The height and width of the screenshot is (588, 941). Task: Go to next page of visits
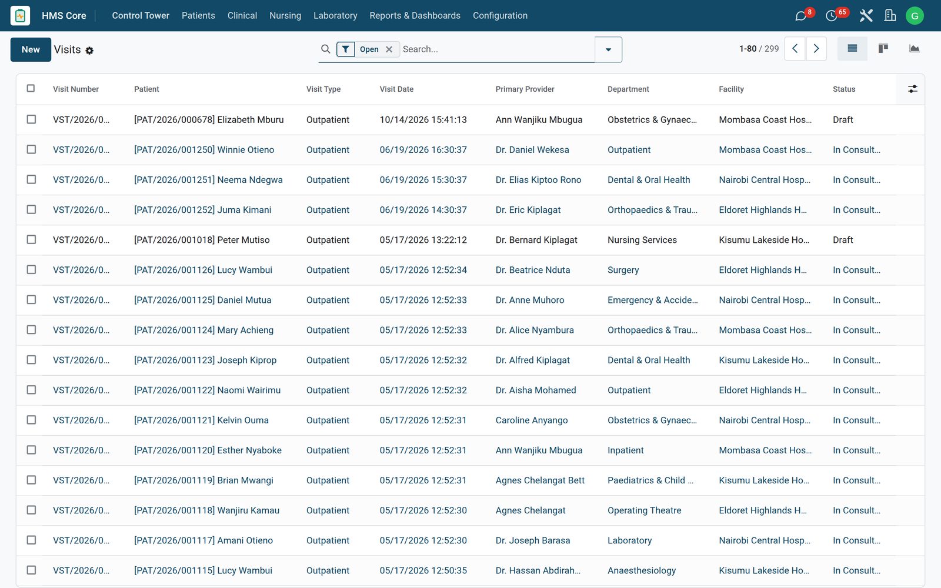[816, 49]
